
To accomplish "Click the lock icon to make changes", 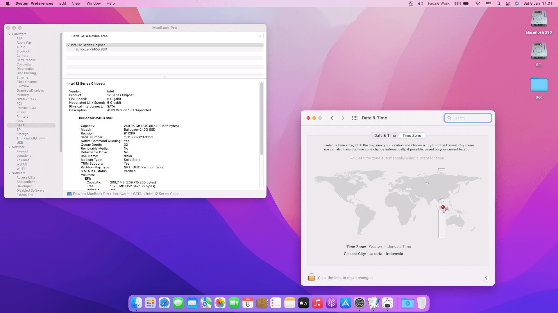I will [x=311, y=277].
